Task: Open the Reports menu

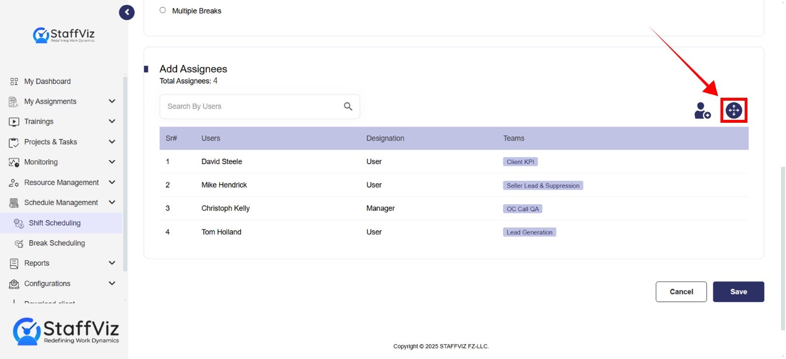Action: pyautogui.click(x=37, y=263)
